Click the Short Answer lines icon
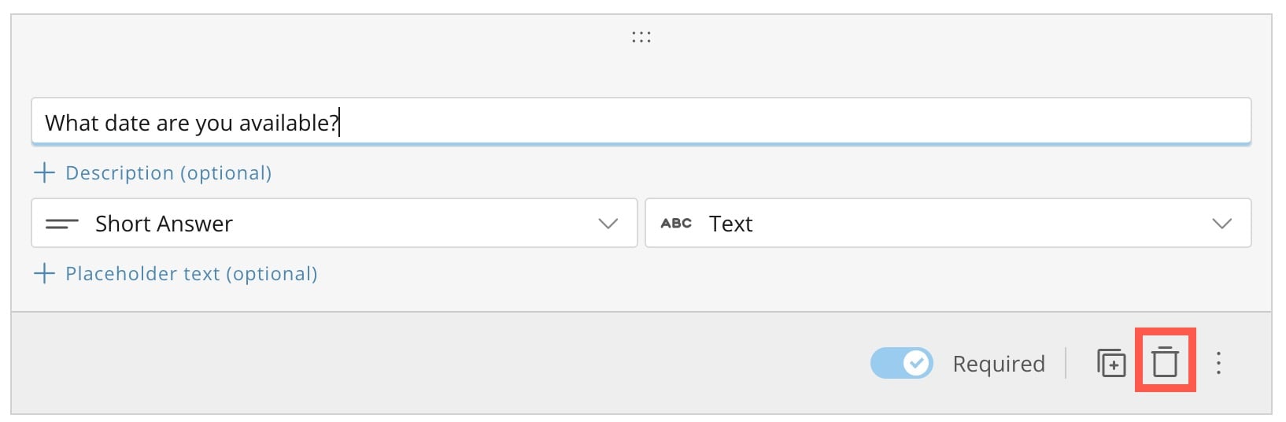 pyautogui.click(x=62, y=224)
